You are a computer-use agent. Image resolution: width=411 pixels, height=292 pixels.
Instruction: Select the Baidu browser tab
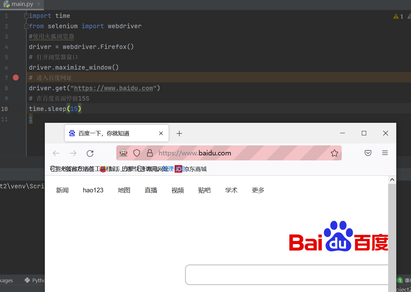tap(117, 133)
